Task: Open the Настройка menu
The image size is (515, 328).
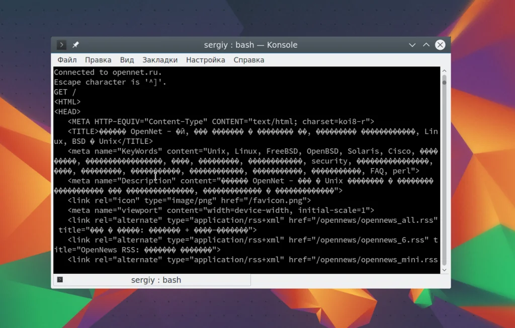Action: coord(206,60)
